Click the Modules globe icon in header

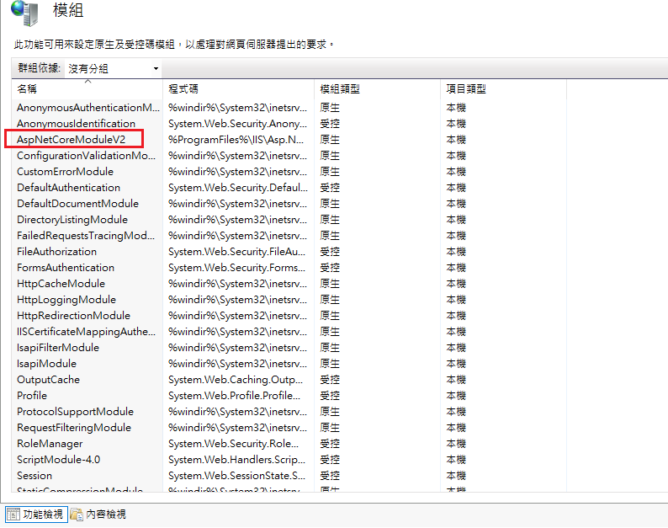pos(25,13)
